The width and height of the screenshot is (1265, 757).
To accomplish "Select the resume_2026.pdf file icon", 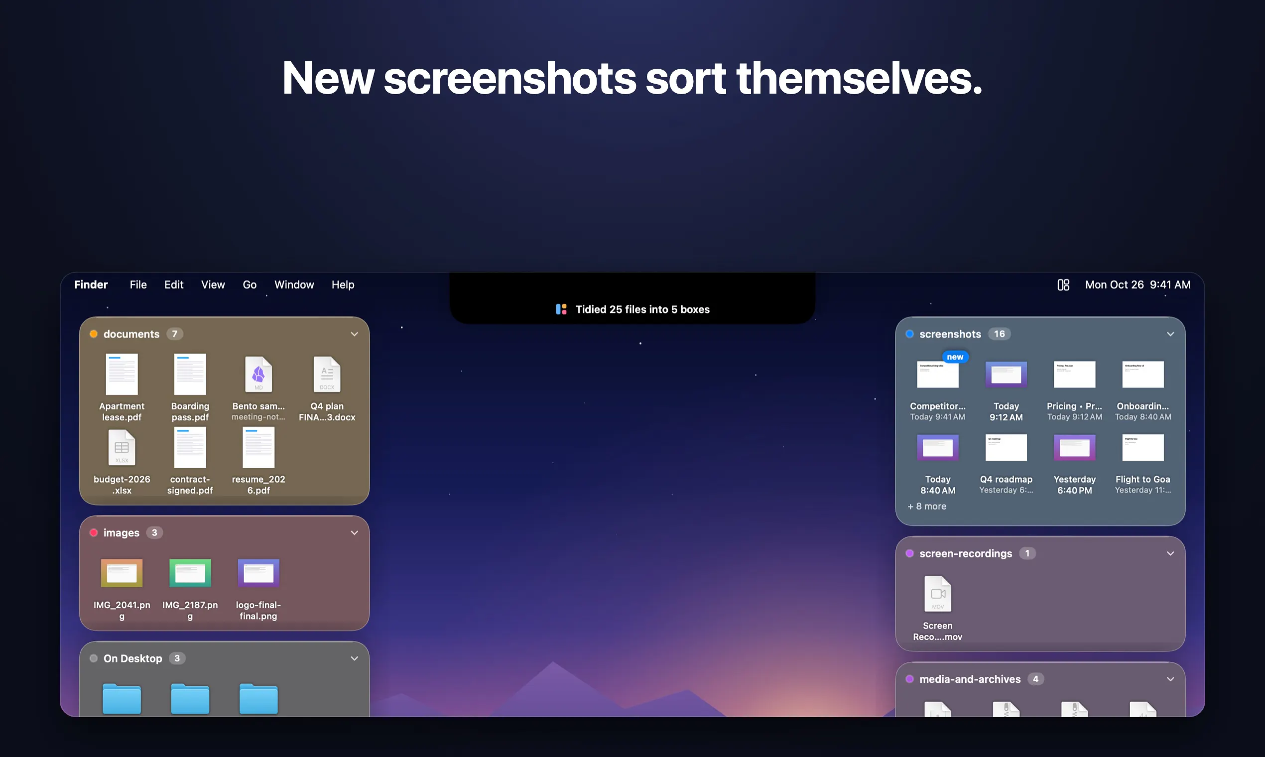I will tap(258, 447).
